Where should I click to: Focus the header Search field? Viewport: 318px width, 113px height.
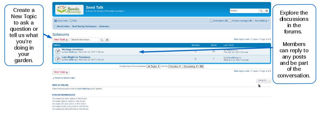click(244, 11)
